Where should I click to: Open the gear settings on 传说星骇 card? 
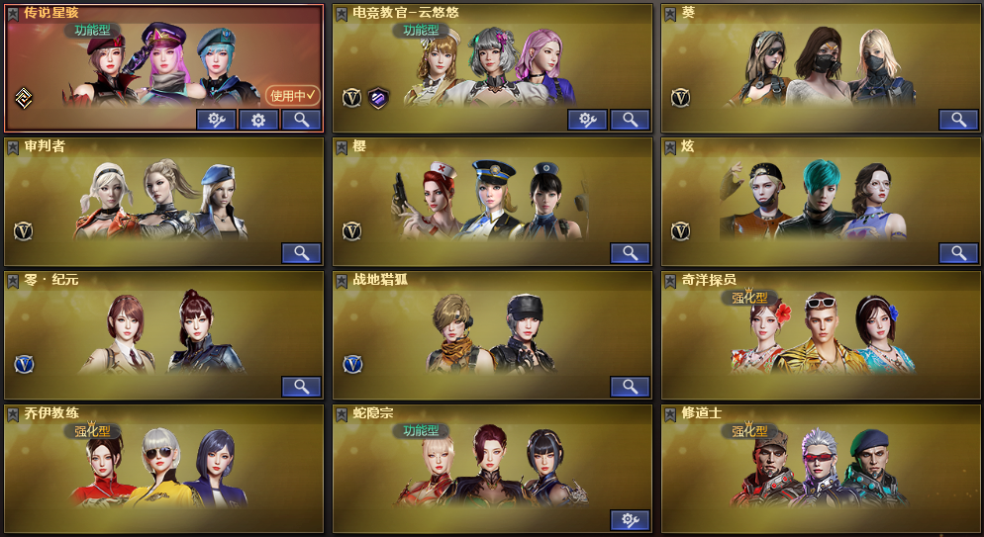pos(258,120)
